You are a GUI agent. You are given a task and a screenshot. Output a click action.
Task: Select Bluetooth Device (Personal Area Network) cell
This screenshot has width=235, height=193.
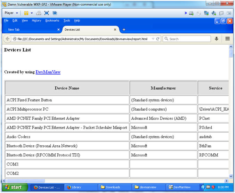(67, 146)
